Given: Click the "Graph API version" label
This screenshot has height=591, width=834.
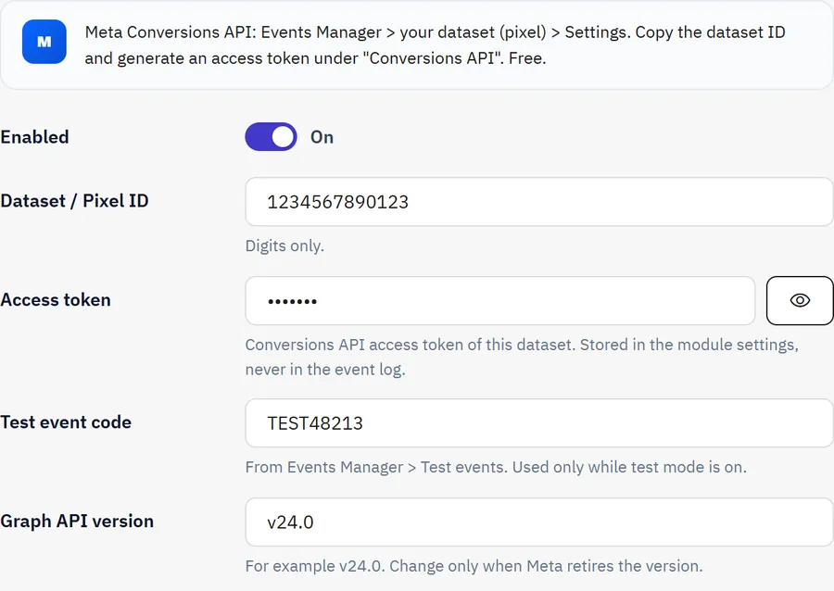Looking at the screenshot, I should (77, 521).
